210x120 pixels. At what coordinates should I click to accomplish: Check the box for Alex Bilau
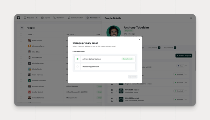click(x=21, y=52)
